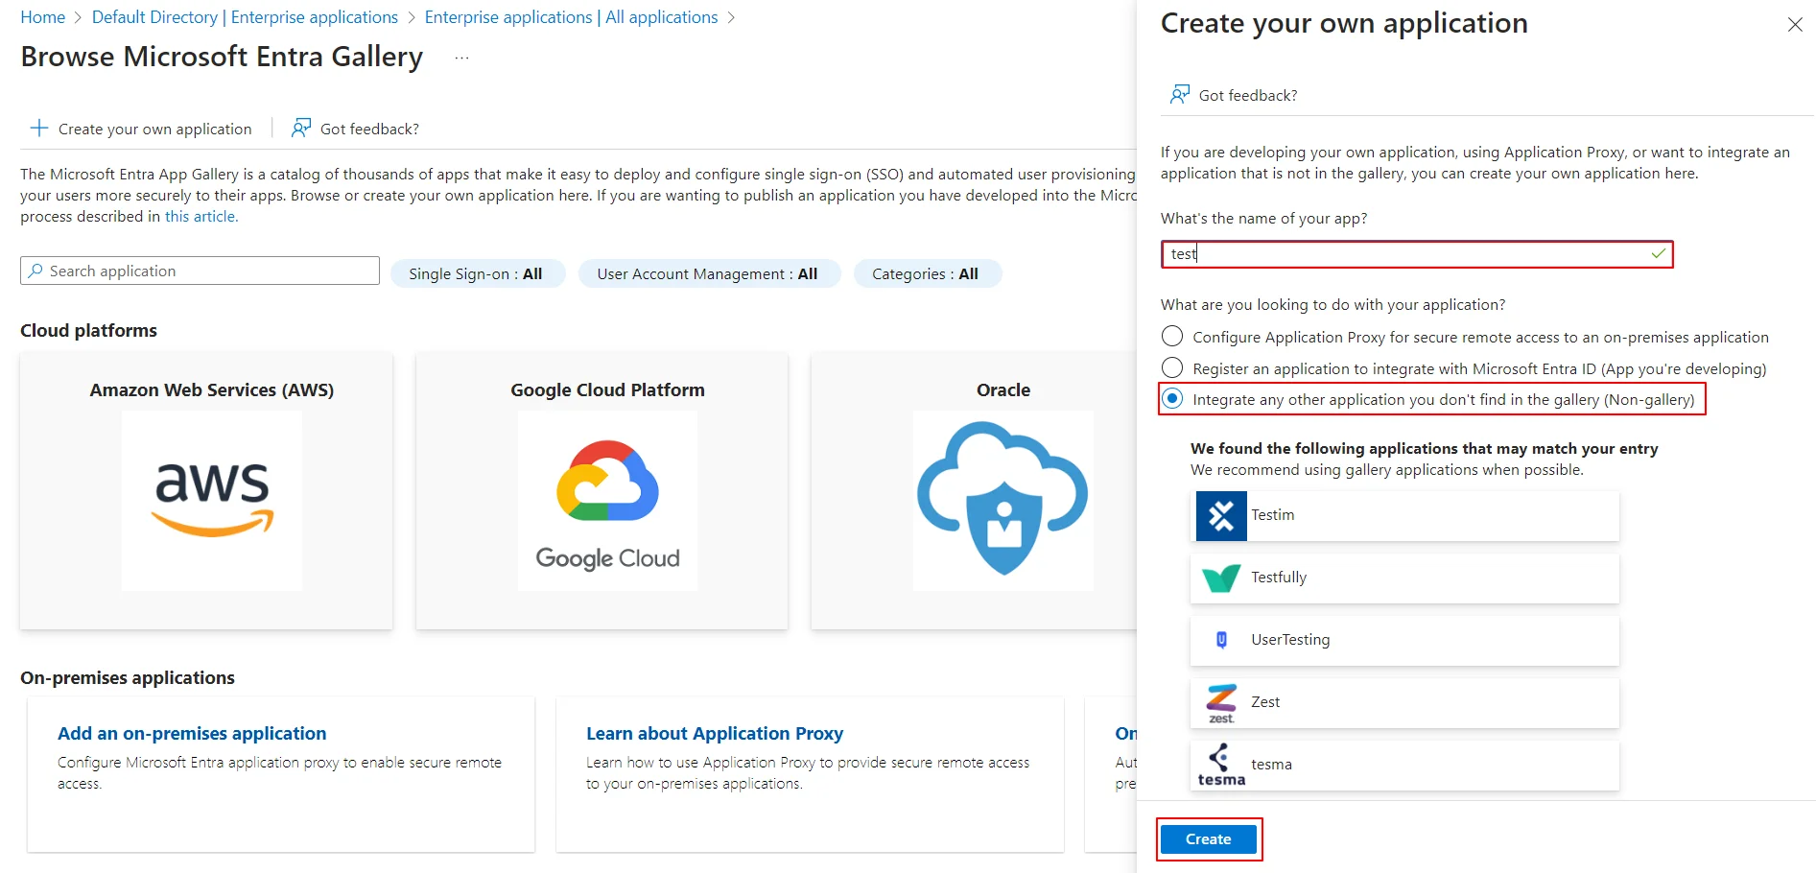
Task: Open the User Account Management filter
Action: tap(709, 273)
